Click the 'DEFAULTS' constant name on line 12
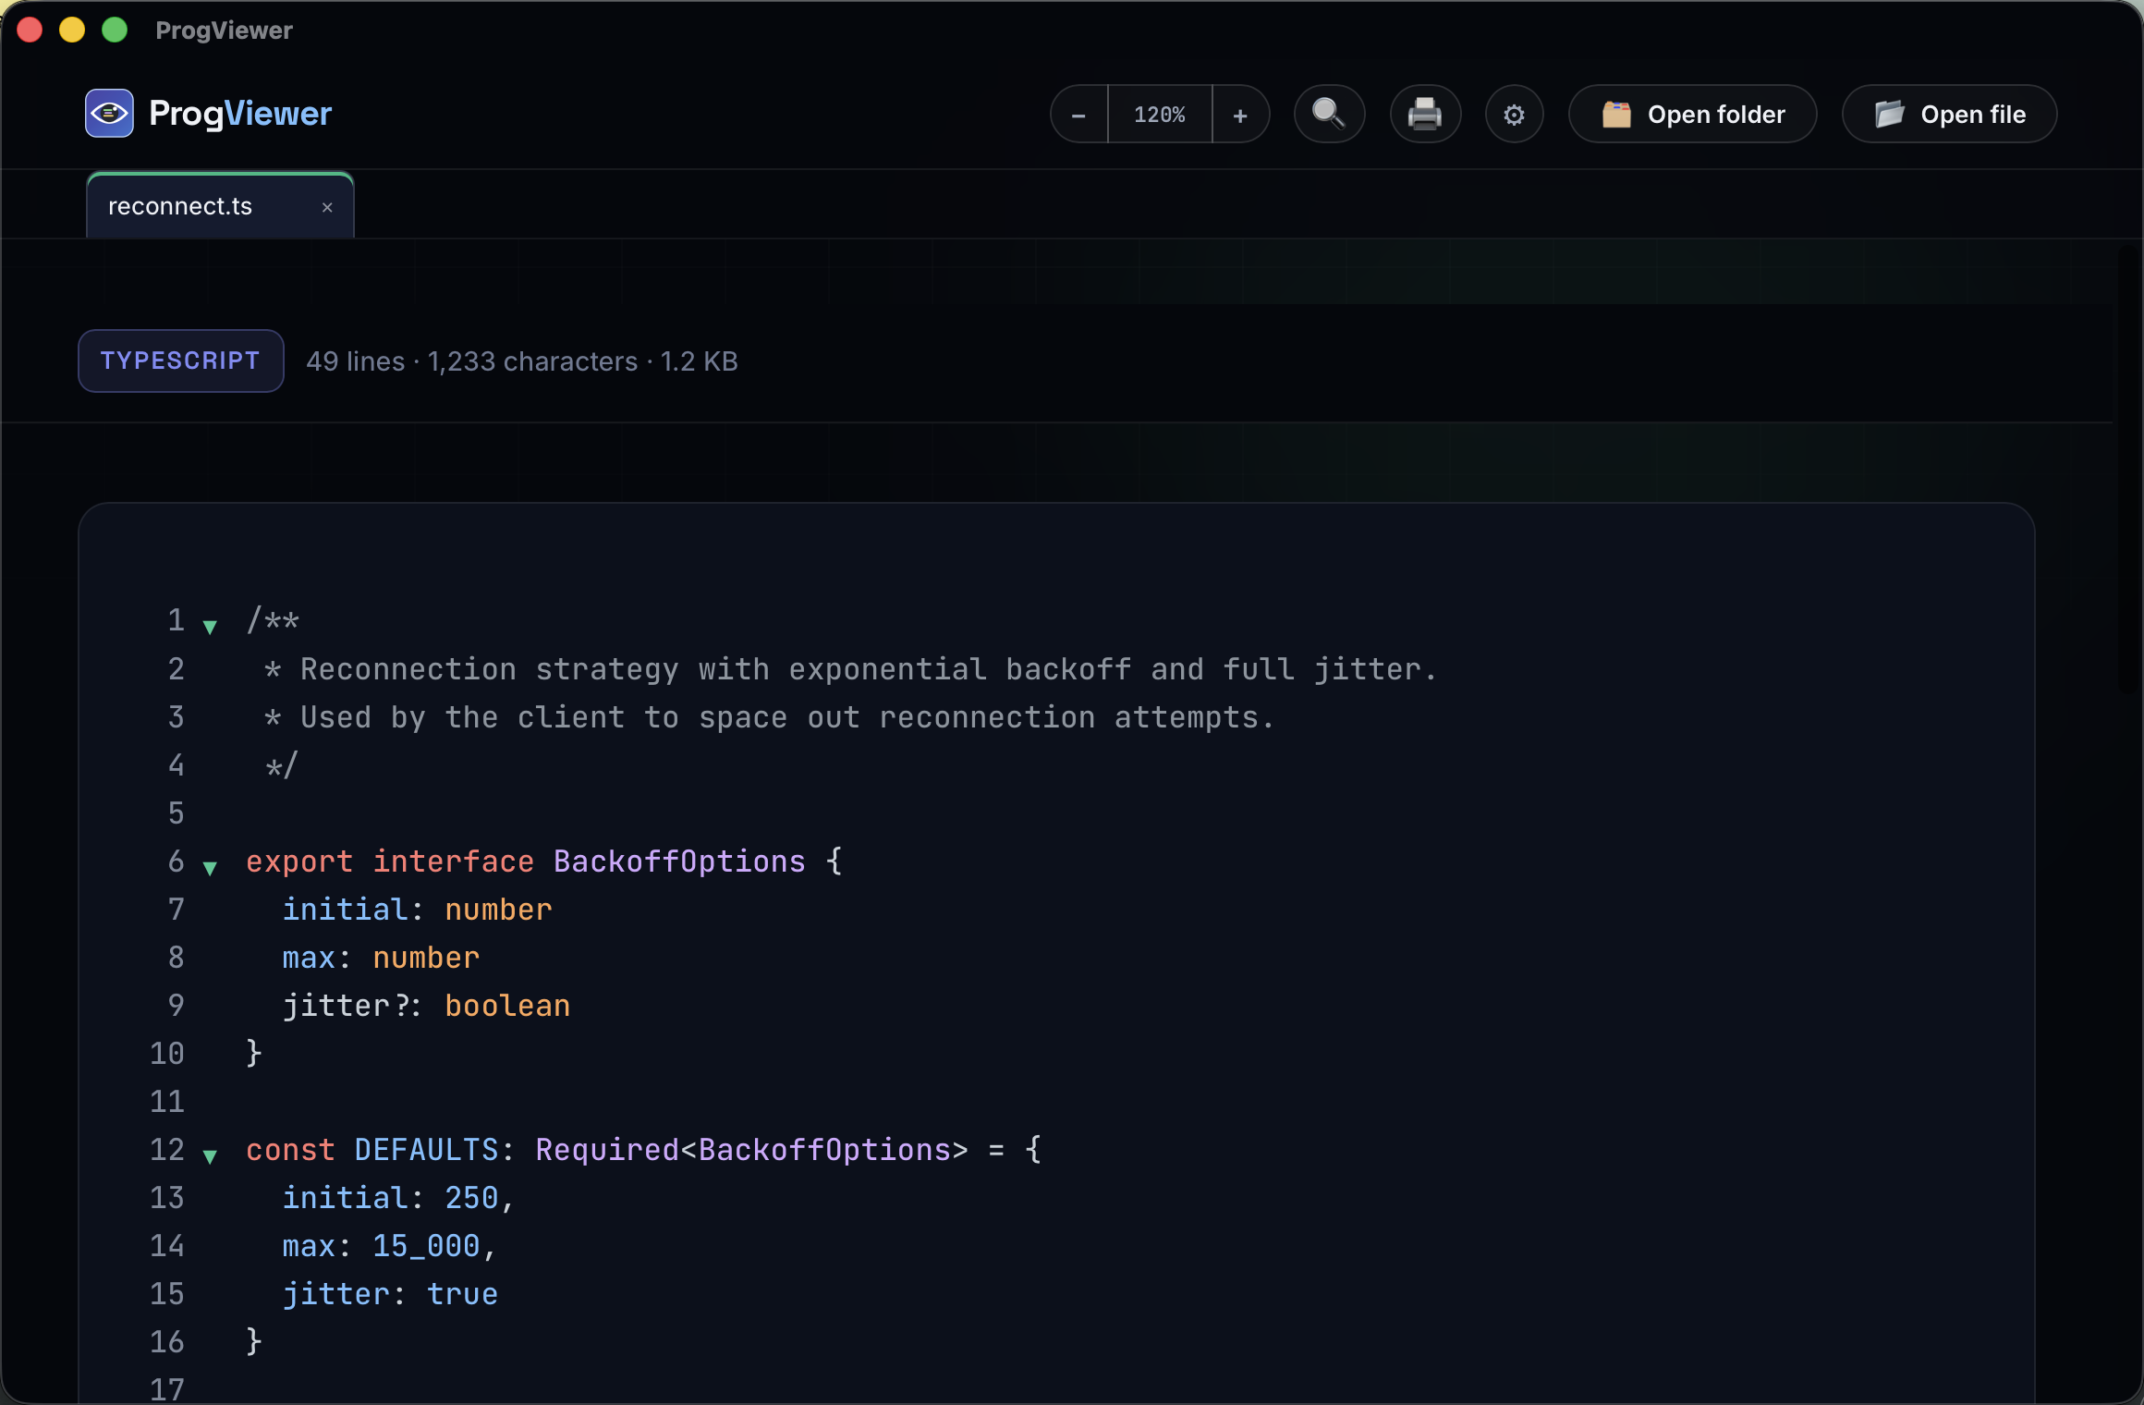 (426, 1150)
